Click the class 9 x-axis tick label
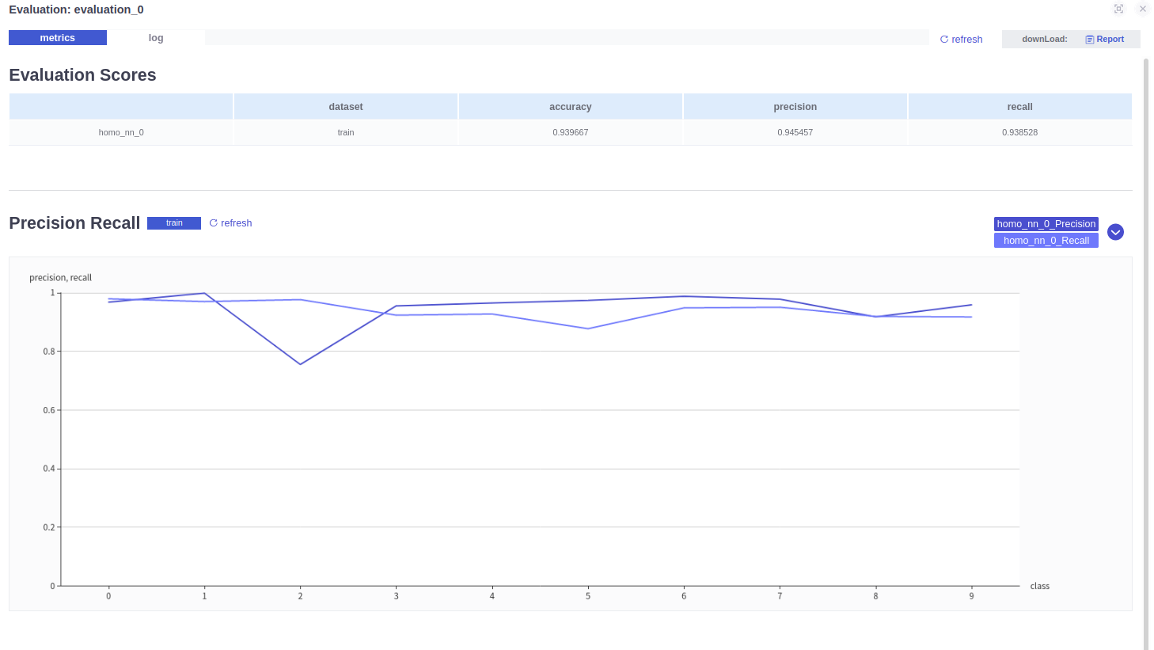 click(x=971, y=596)
